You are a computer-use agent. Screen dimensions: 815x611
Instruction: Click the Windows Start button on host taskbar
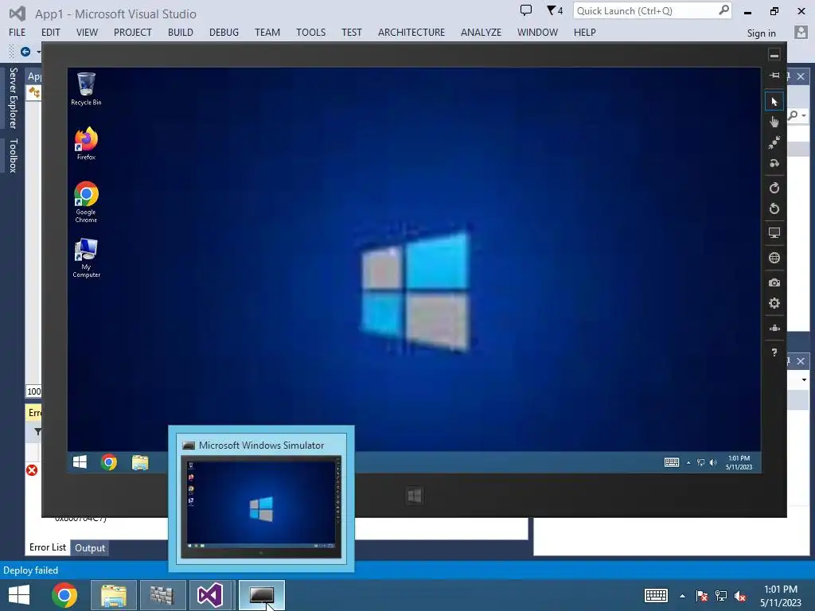[19, 595]
